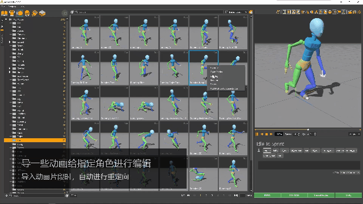Collapse the root folder tree arrow
This screenshot has width=363, height=204.
(6, 20)
